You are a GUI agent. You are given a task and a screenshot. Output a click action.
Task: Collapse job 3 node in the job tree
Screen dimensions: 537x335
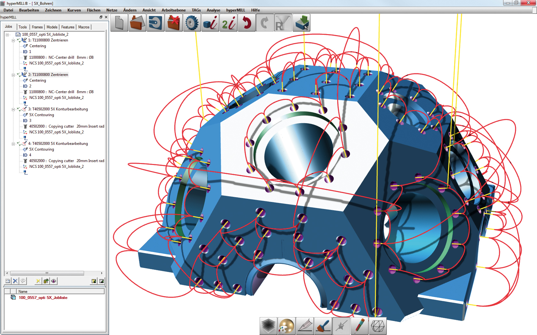pyautogui.click(x=13, y=109)
